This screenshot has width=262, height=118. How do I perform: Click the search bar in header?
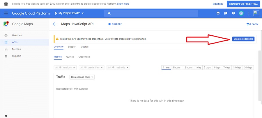pyautogui.click(x=151, y=13)
